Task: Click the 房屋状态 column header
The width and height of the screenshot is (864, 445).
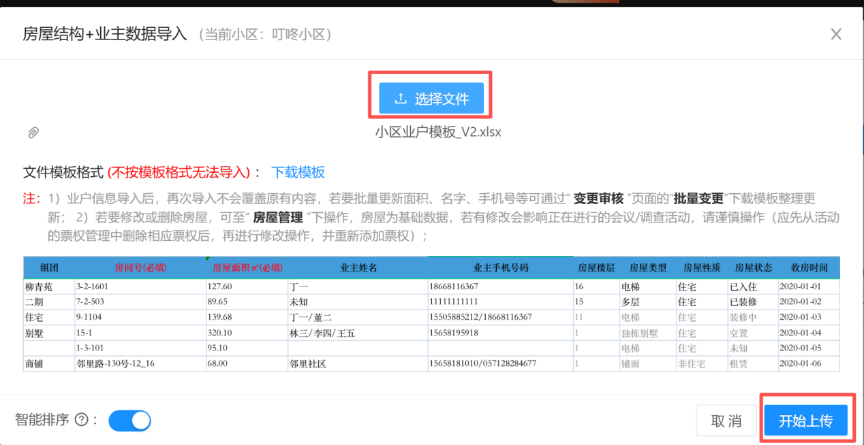Action: coord(753,267)
